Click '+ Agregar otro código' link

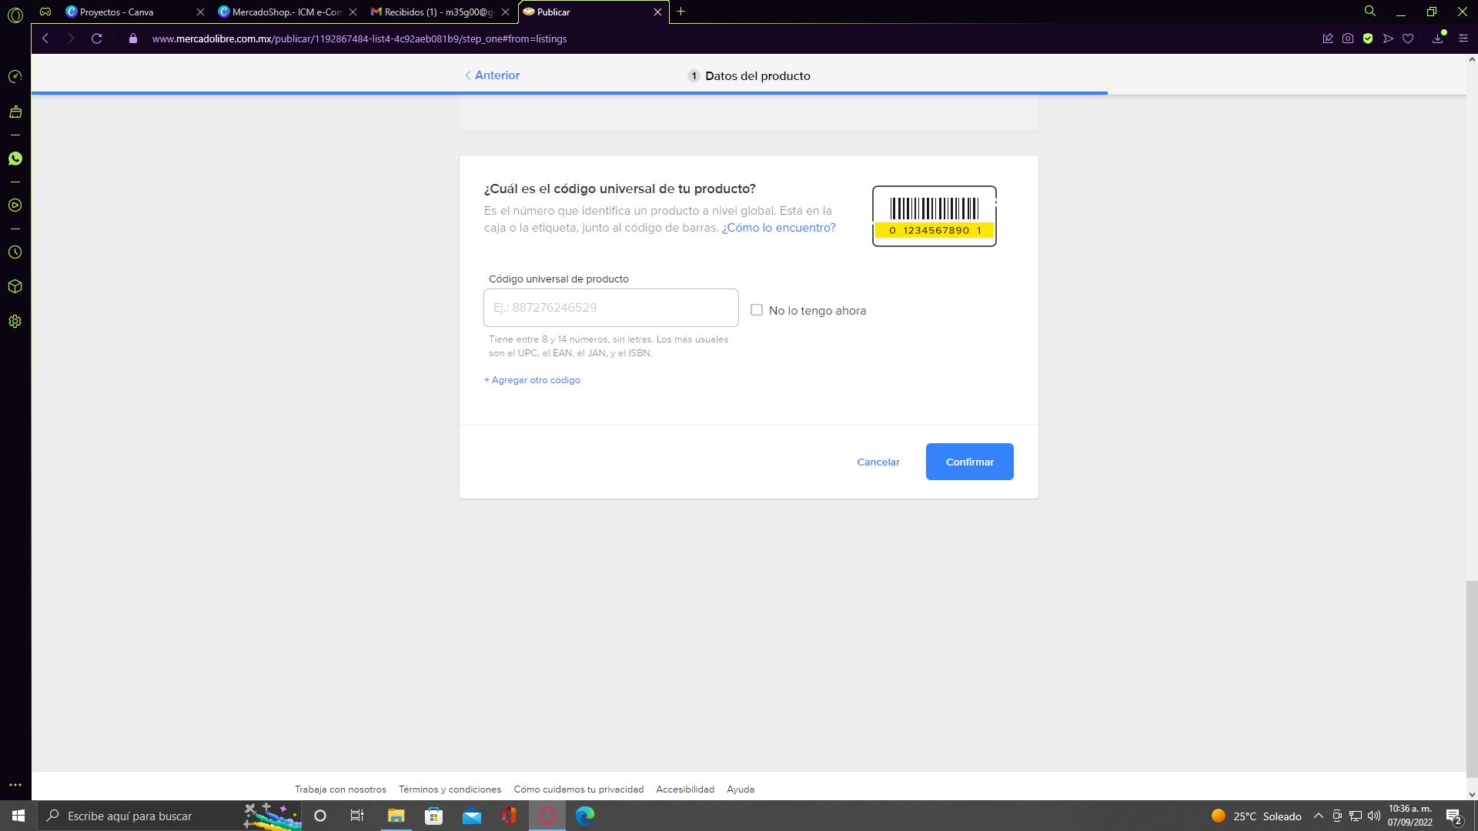532,380
